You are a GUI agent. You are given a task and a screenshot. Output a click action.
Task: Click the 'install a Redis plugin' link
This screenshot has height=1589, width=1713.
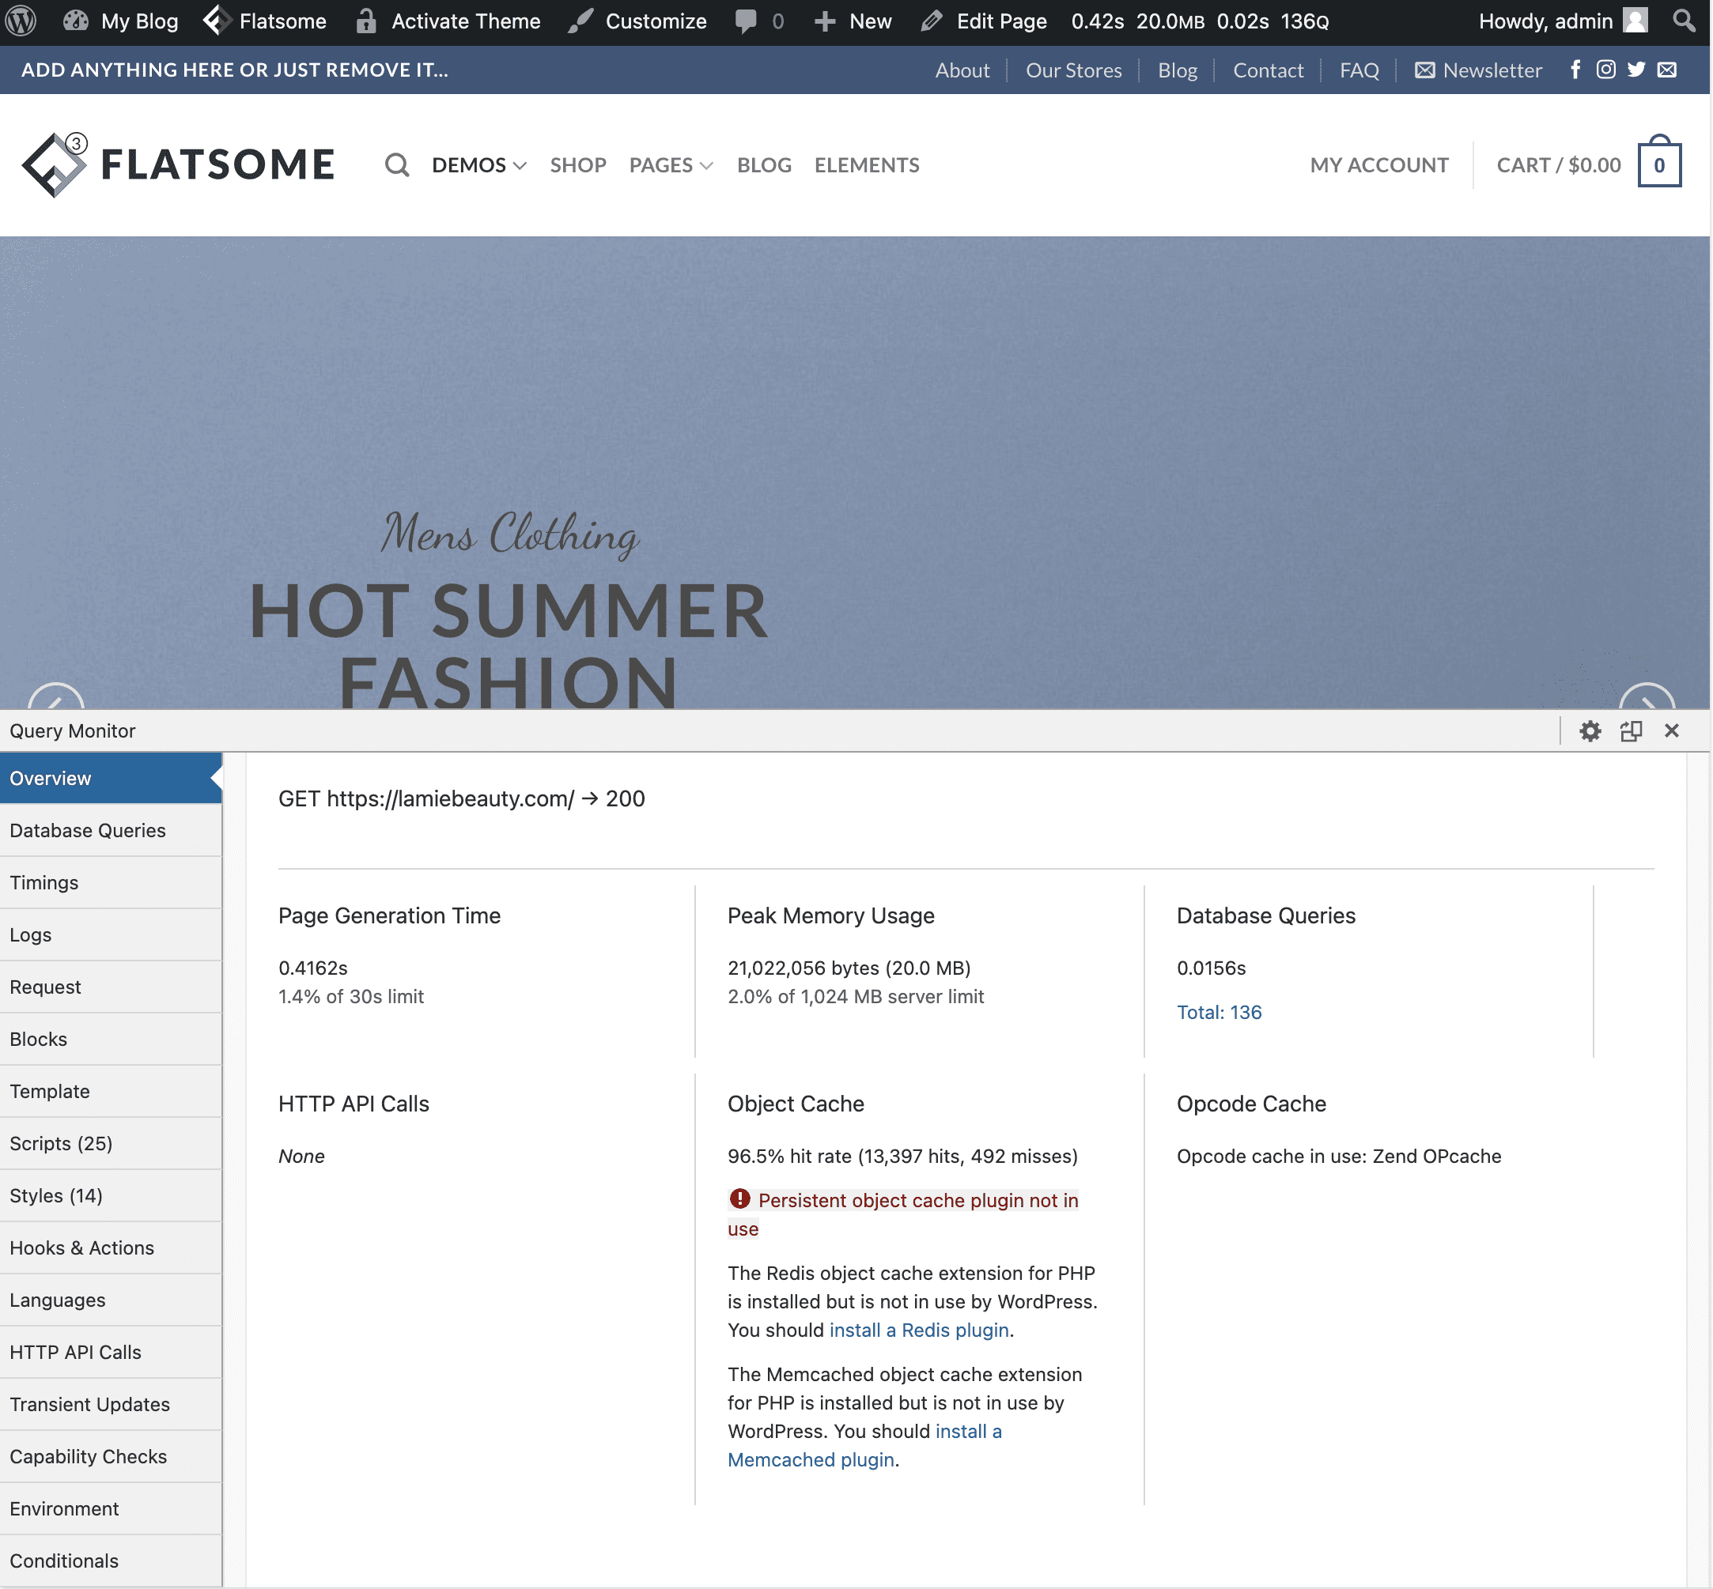(918, 1330)
